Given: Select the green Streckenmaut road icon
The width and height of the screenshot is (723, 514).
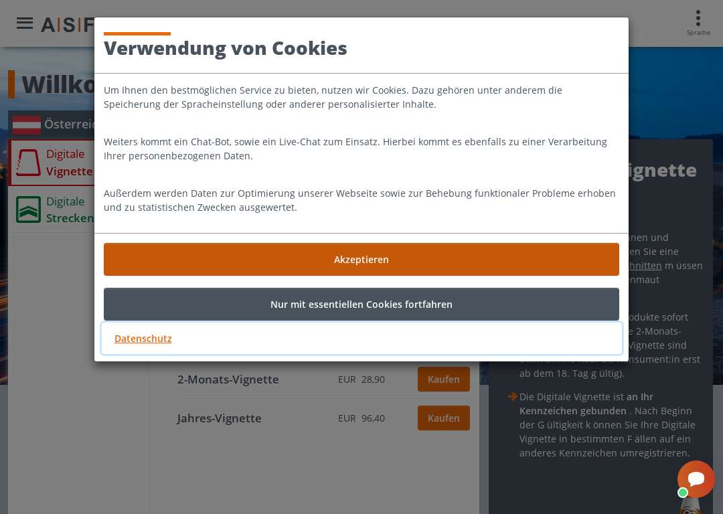Looking at the screenshot, I should pyautogui.click(x=28, y=209).
